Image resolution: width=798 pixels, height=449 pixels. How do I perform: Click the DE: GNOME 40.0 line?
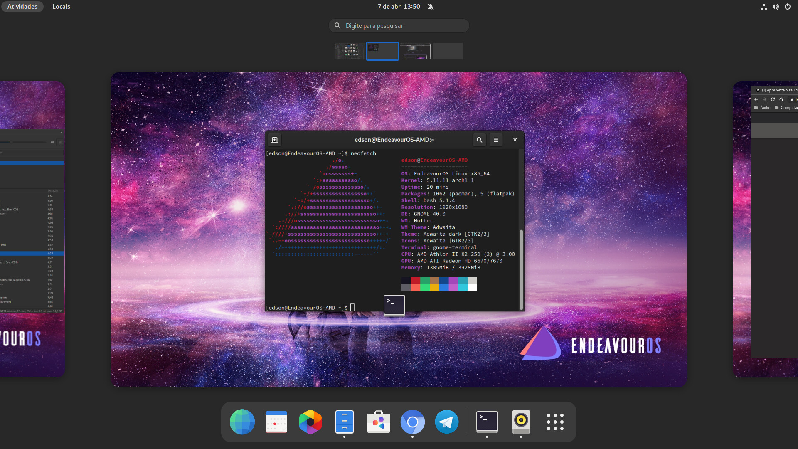[x=423, y=214]
